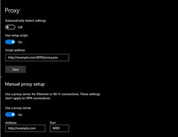Screen dimensions: 178x137
Task: Click the Save button
Action: pyautogui.click(x=15, y=69)
